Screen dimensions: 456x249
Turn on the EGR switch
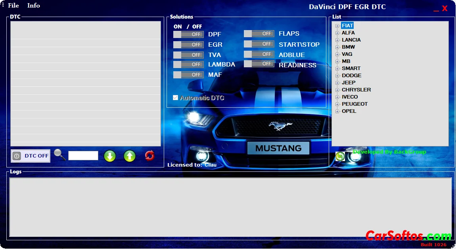pyautogui.click(x=188, y=45)
